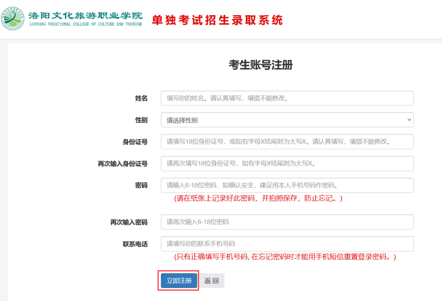The height and width of the screenshot is (301, 442).
Task: Focus the 密码 password input box
Action: coord(287,185)
